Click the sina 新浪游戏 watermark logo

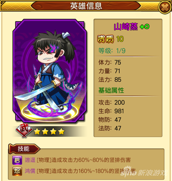(x=144, y=172)
